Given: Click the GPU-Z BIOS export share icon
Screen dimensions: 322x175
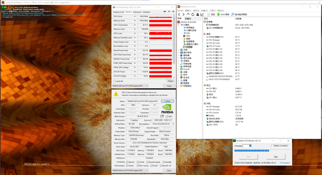Looking at the screenshot, I should pyautogui.click(x=162, y=117).
